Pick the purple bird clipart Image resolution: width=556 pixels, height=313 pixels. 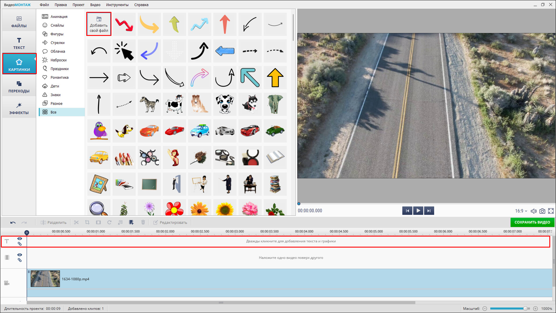(99, 131)
